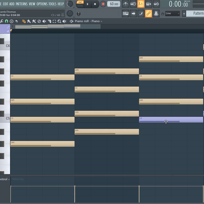Toggle wait for input before recording
The width and height of the screenshot is (204, 204).
pos(133,4)
